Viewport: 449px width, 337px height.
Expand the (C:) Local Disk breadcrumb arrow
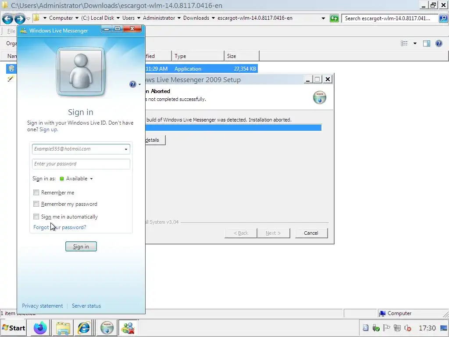click(118, 18)
